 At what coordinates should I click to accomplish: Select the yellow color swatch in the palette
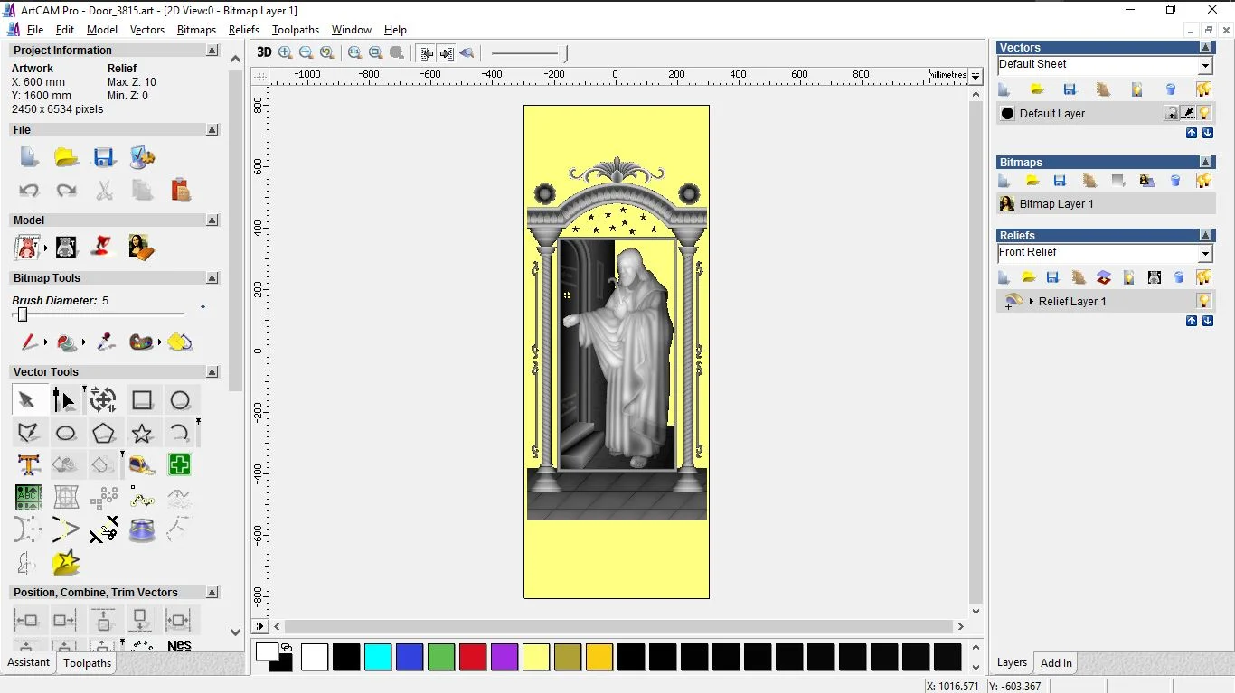tap(536, 658)
